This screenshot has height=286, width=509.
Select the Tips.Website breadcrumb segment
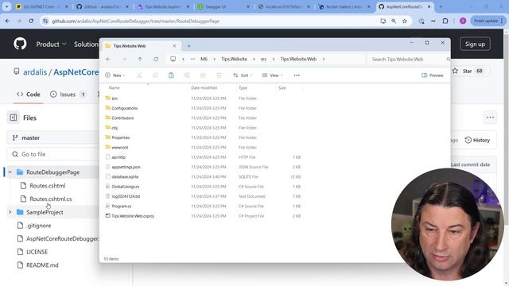coord(234,59)
